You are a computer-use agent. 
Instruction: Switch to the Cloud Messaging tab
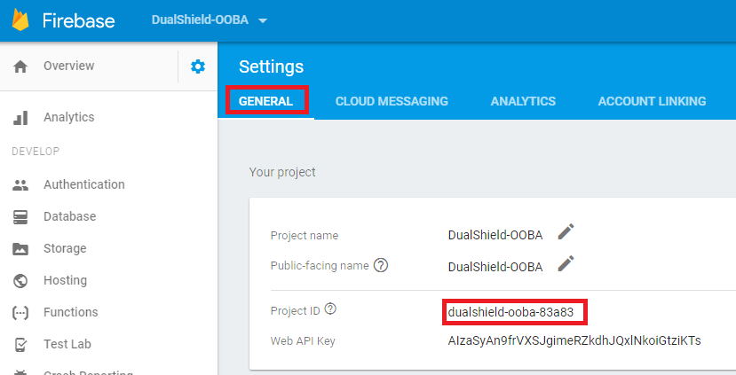tap(392, 101)
